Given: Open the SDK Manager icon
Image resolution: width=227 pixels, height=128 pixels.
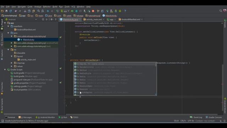Looking at the screenshot, I should click(x=116, y=11).
